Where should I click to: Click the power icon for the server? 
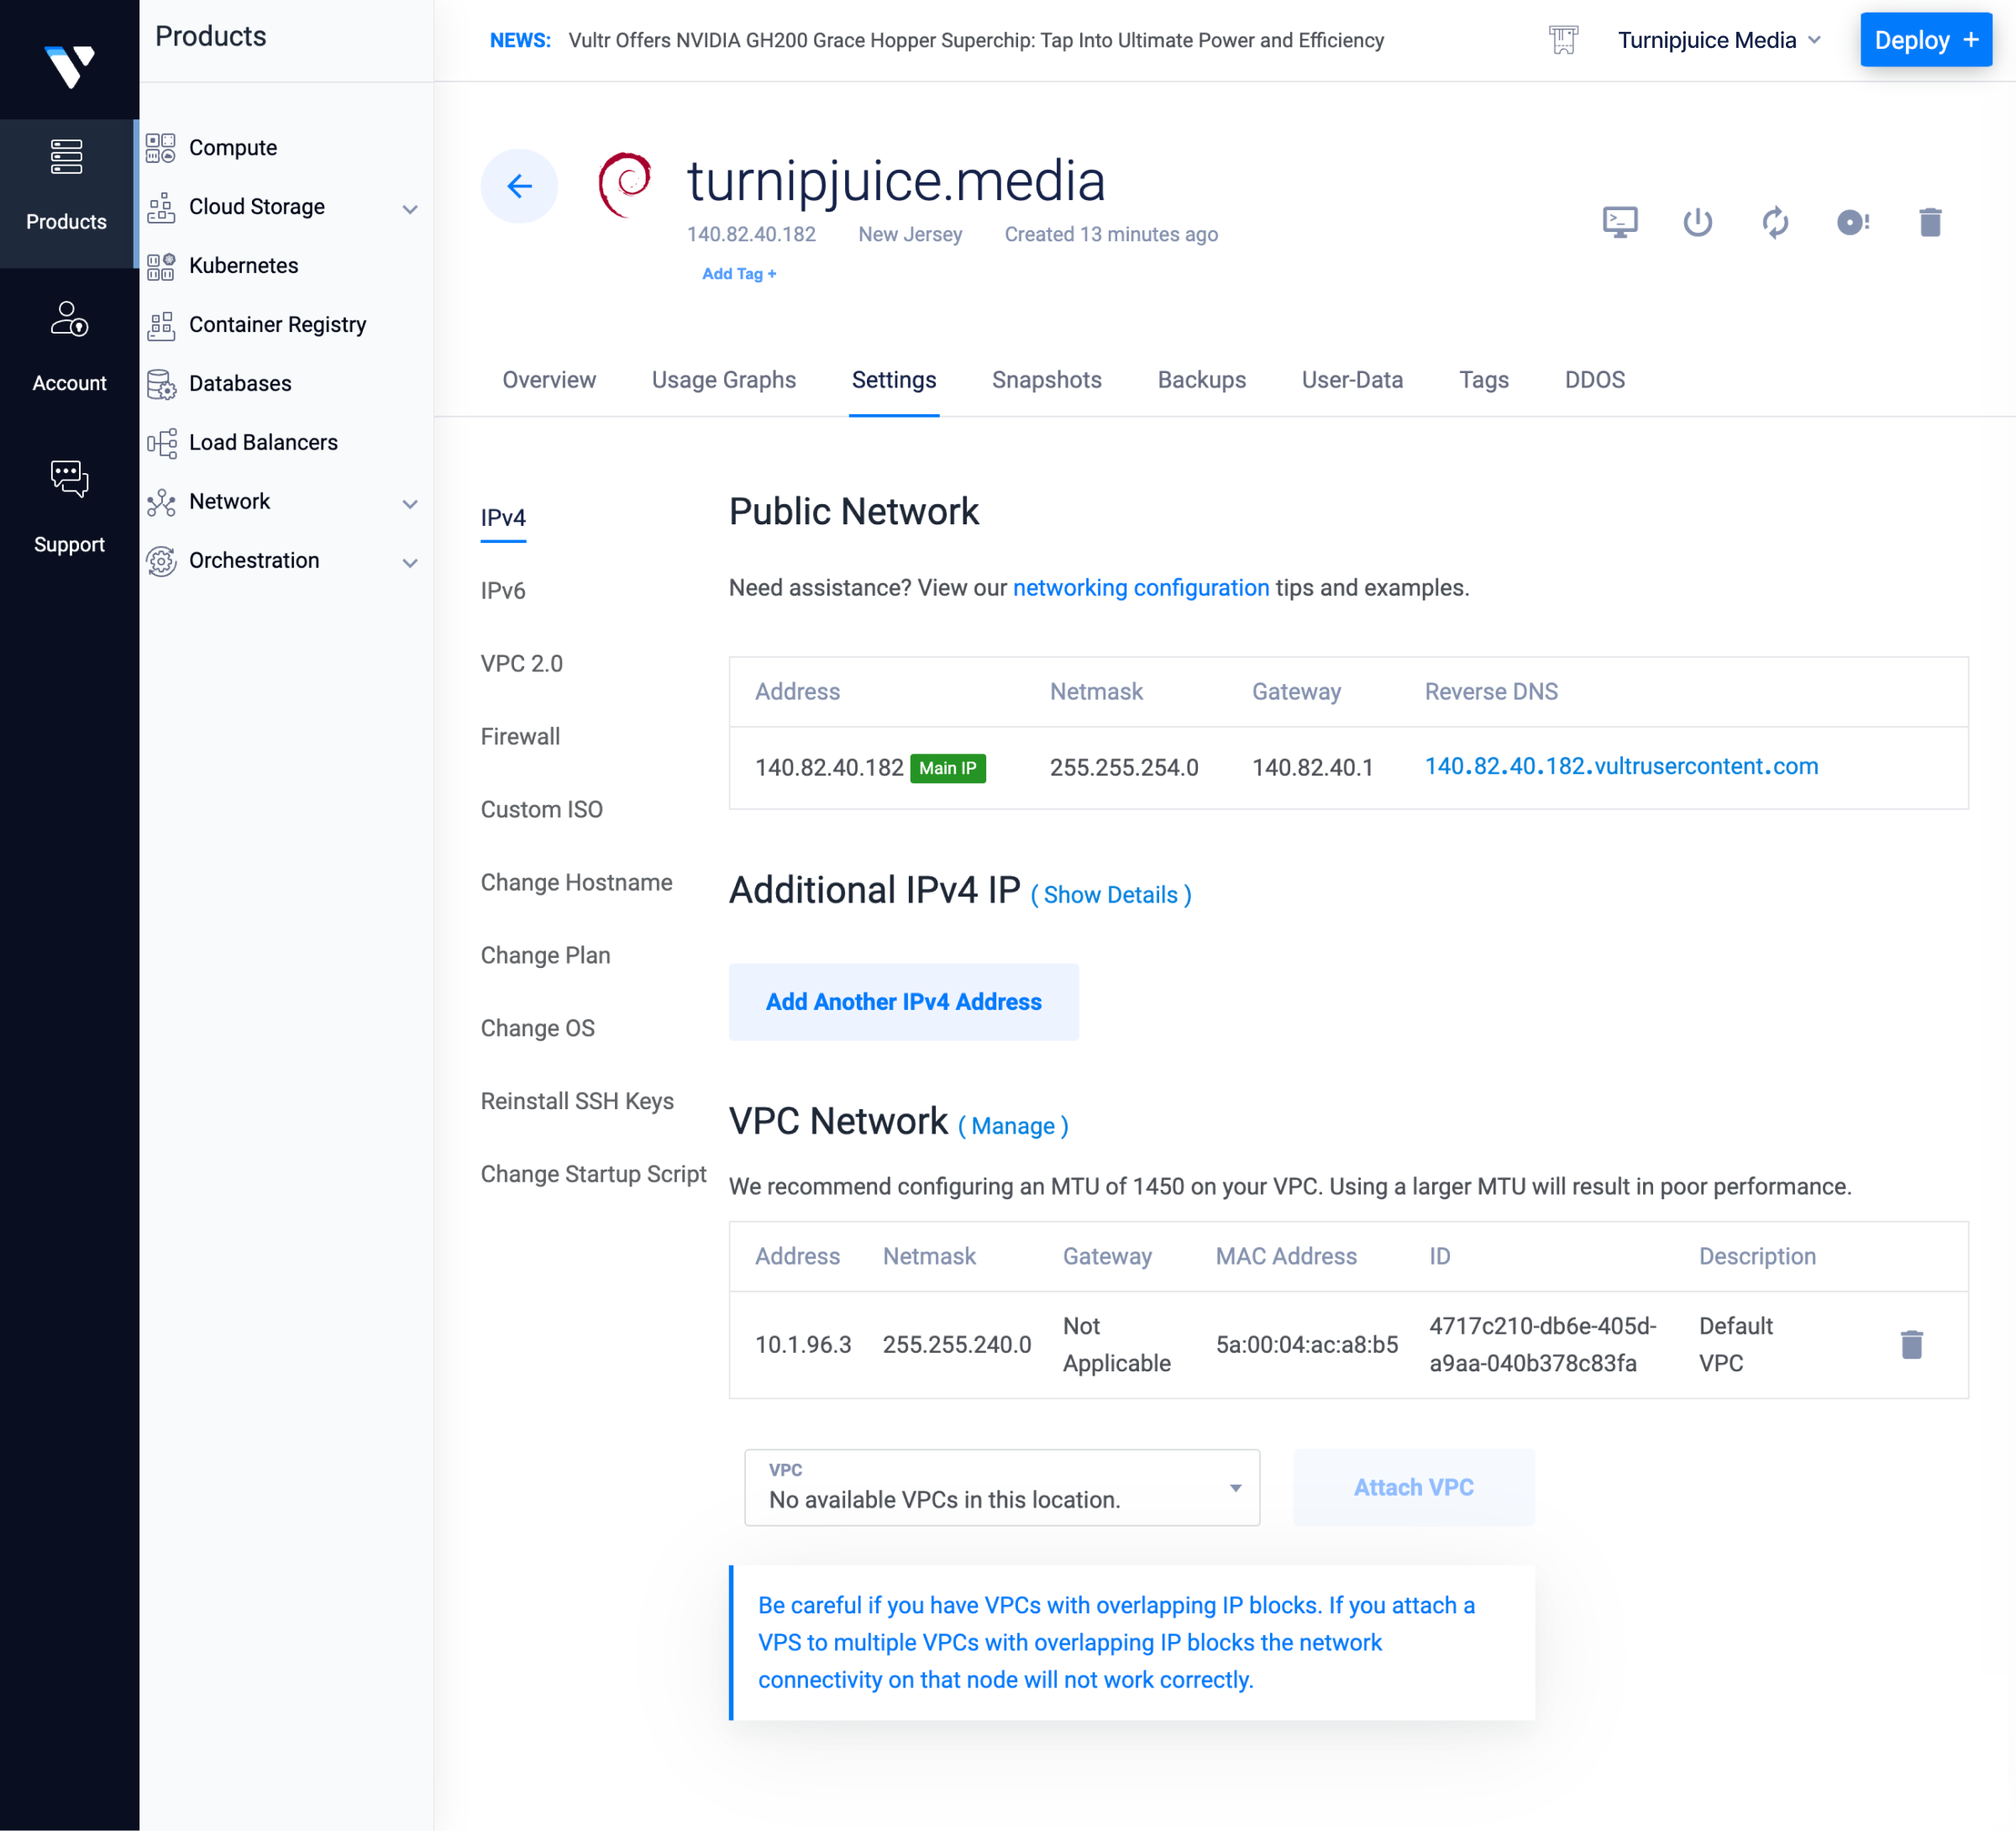1697,221
